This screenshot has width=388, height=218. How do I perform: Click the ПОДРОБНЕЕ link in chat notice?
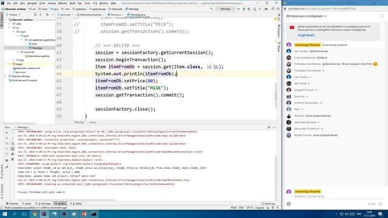306,35
